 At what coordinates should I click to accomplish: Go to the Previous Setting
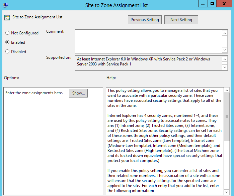click(x=145, y=20)
